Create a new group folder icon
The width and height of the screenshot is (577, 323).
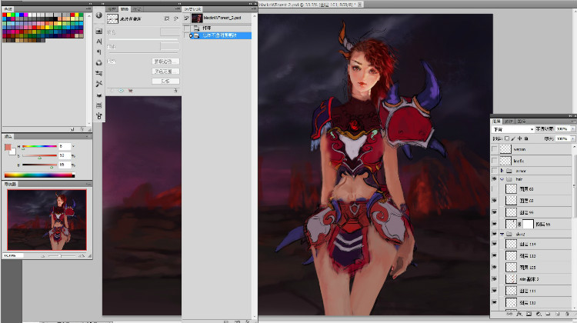pyautogui.click(x=548, y=314)
